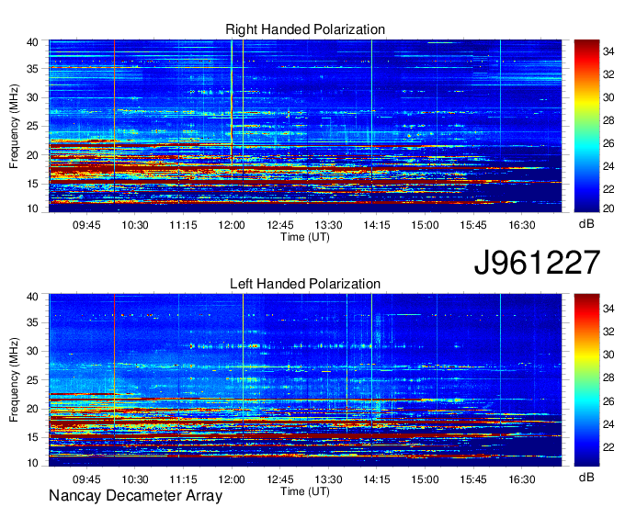Click the 40 MHz tick on upper plot

[x=32, y=42]
